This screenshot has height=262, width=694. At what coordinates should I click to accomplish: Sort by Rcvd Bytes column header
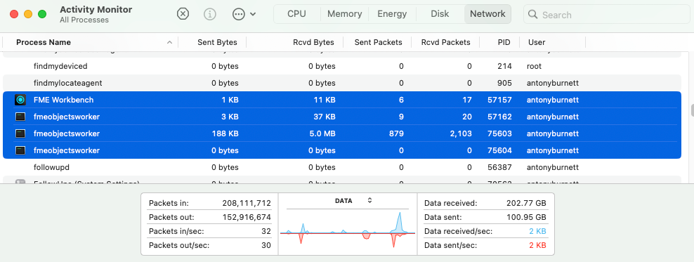click(x=313, y=42)
